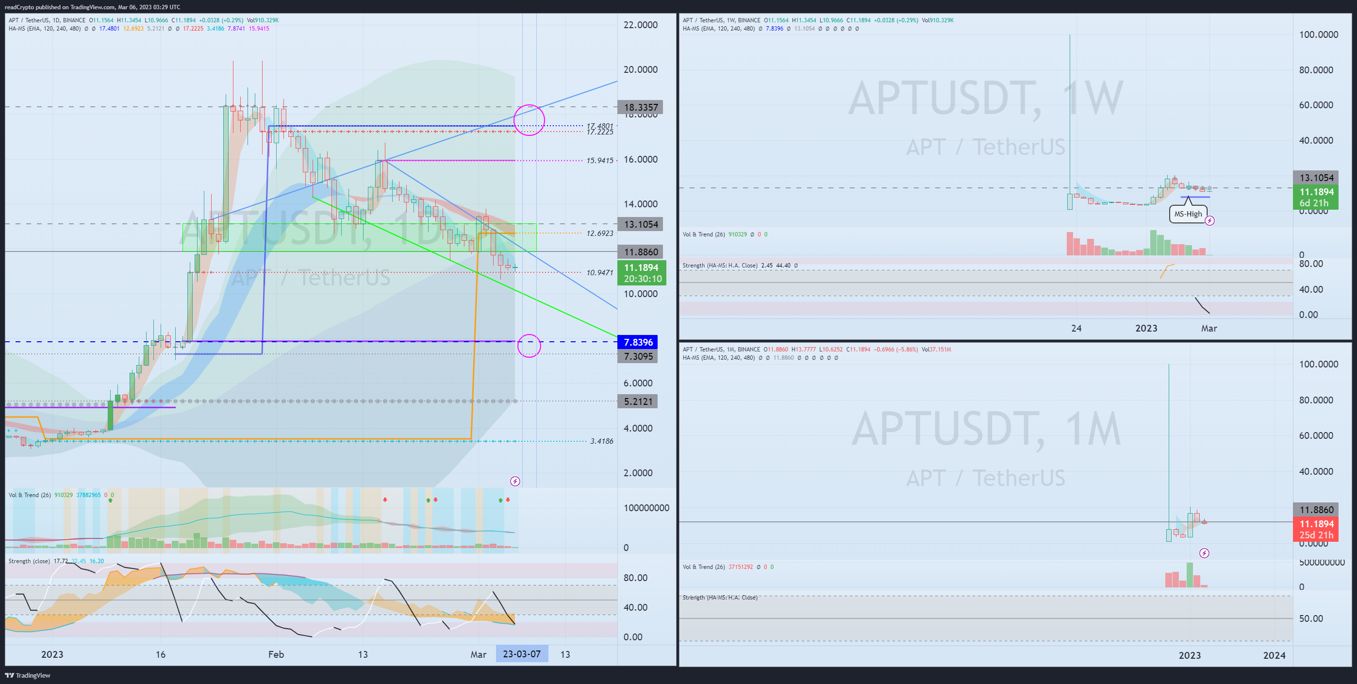1357x684 pixels.
Task: Click the 11.8860 price label on the 1D chart
Action: [641, 252]
